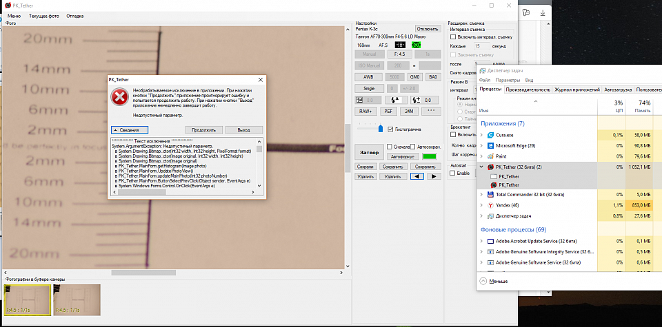Click the Диспетчер задач process row icon
The height and width of the screenshot is (327, 662).
490,216
